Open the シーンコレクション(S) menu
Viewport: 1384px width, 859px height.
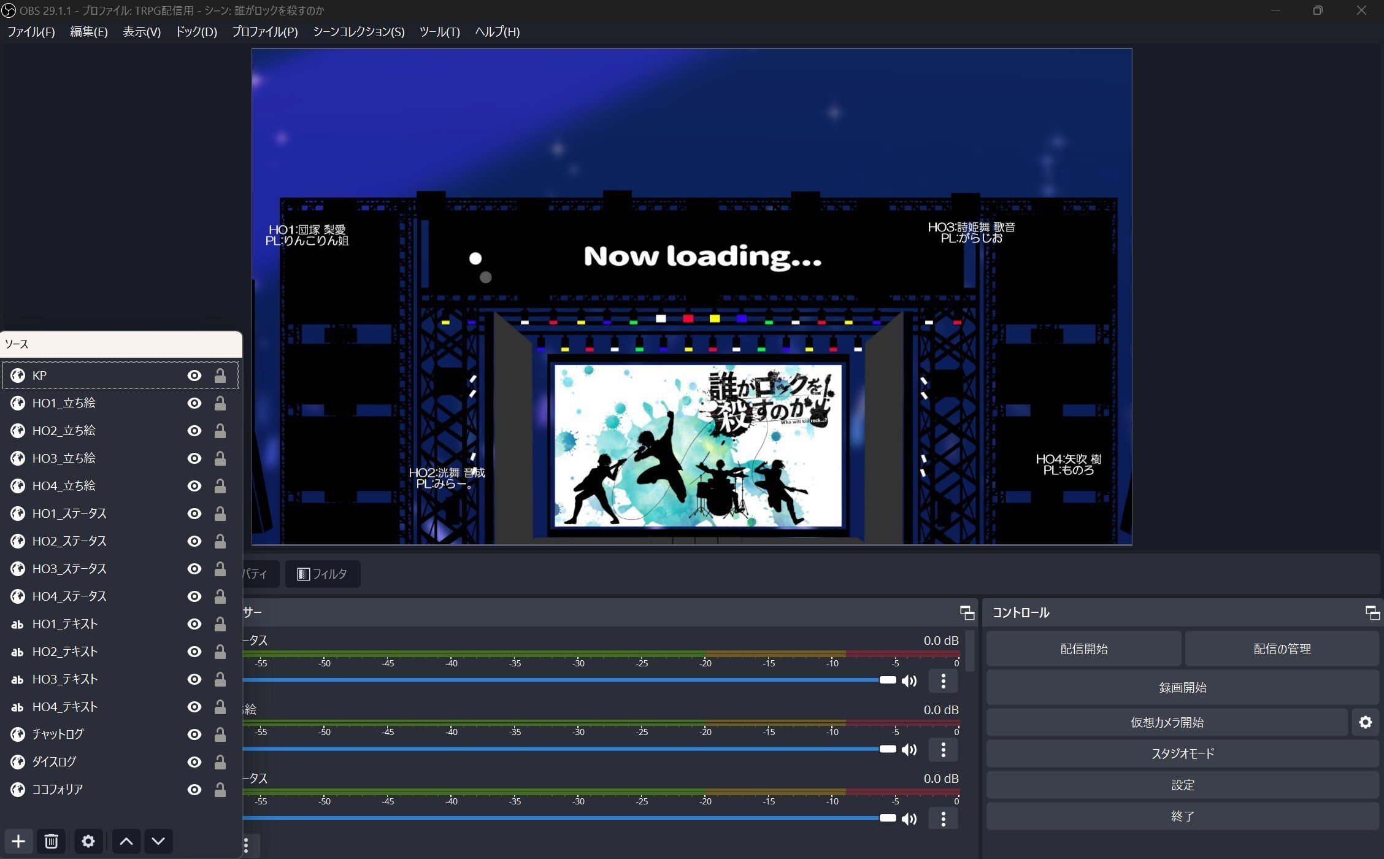[358, 32]
